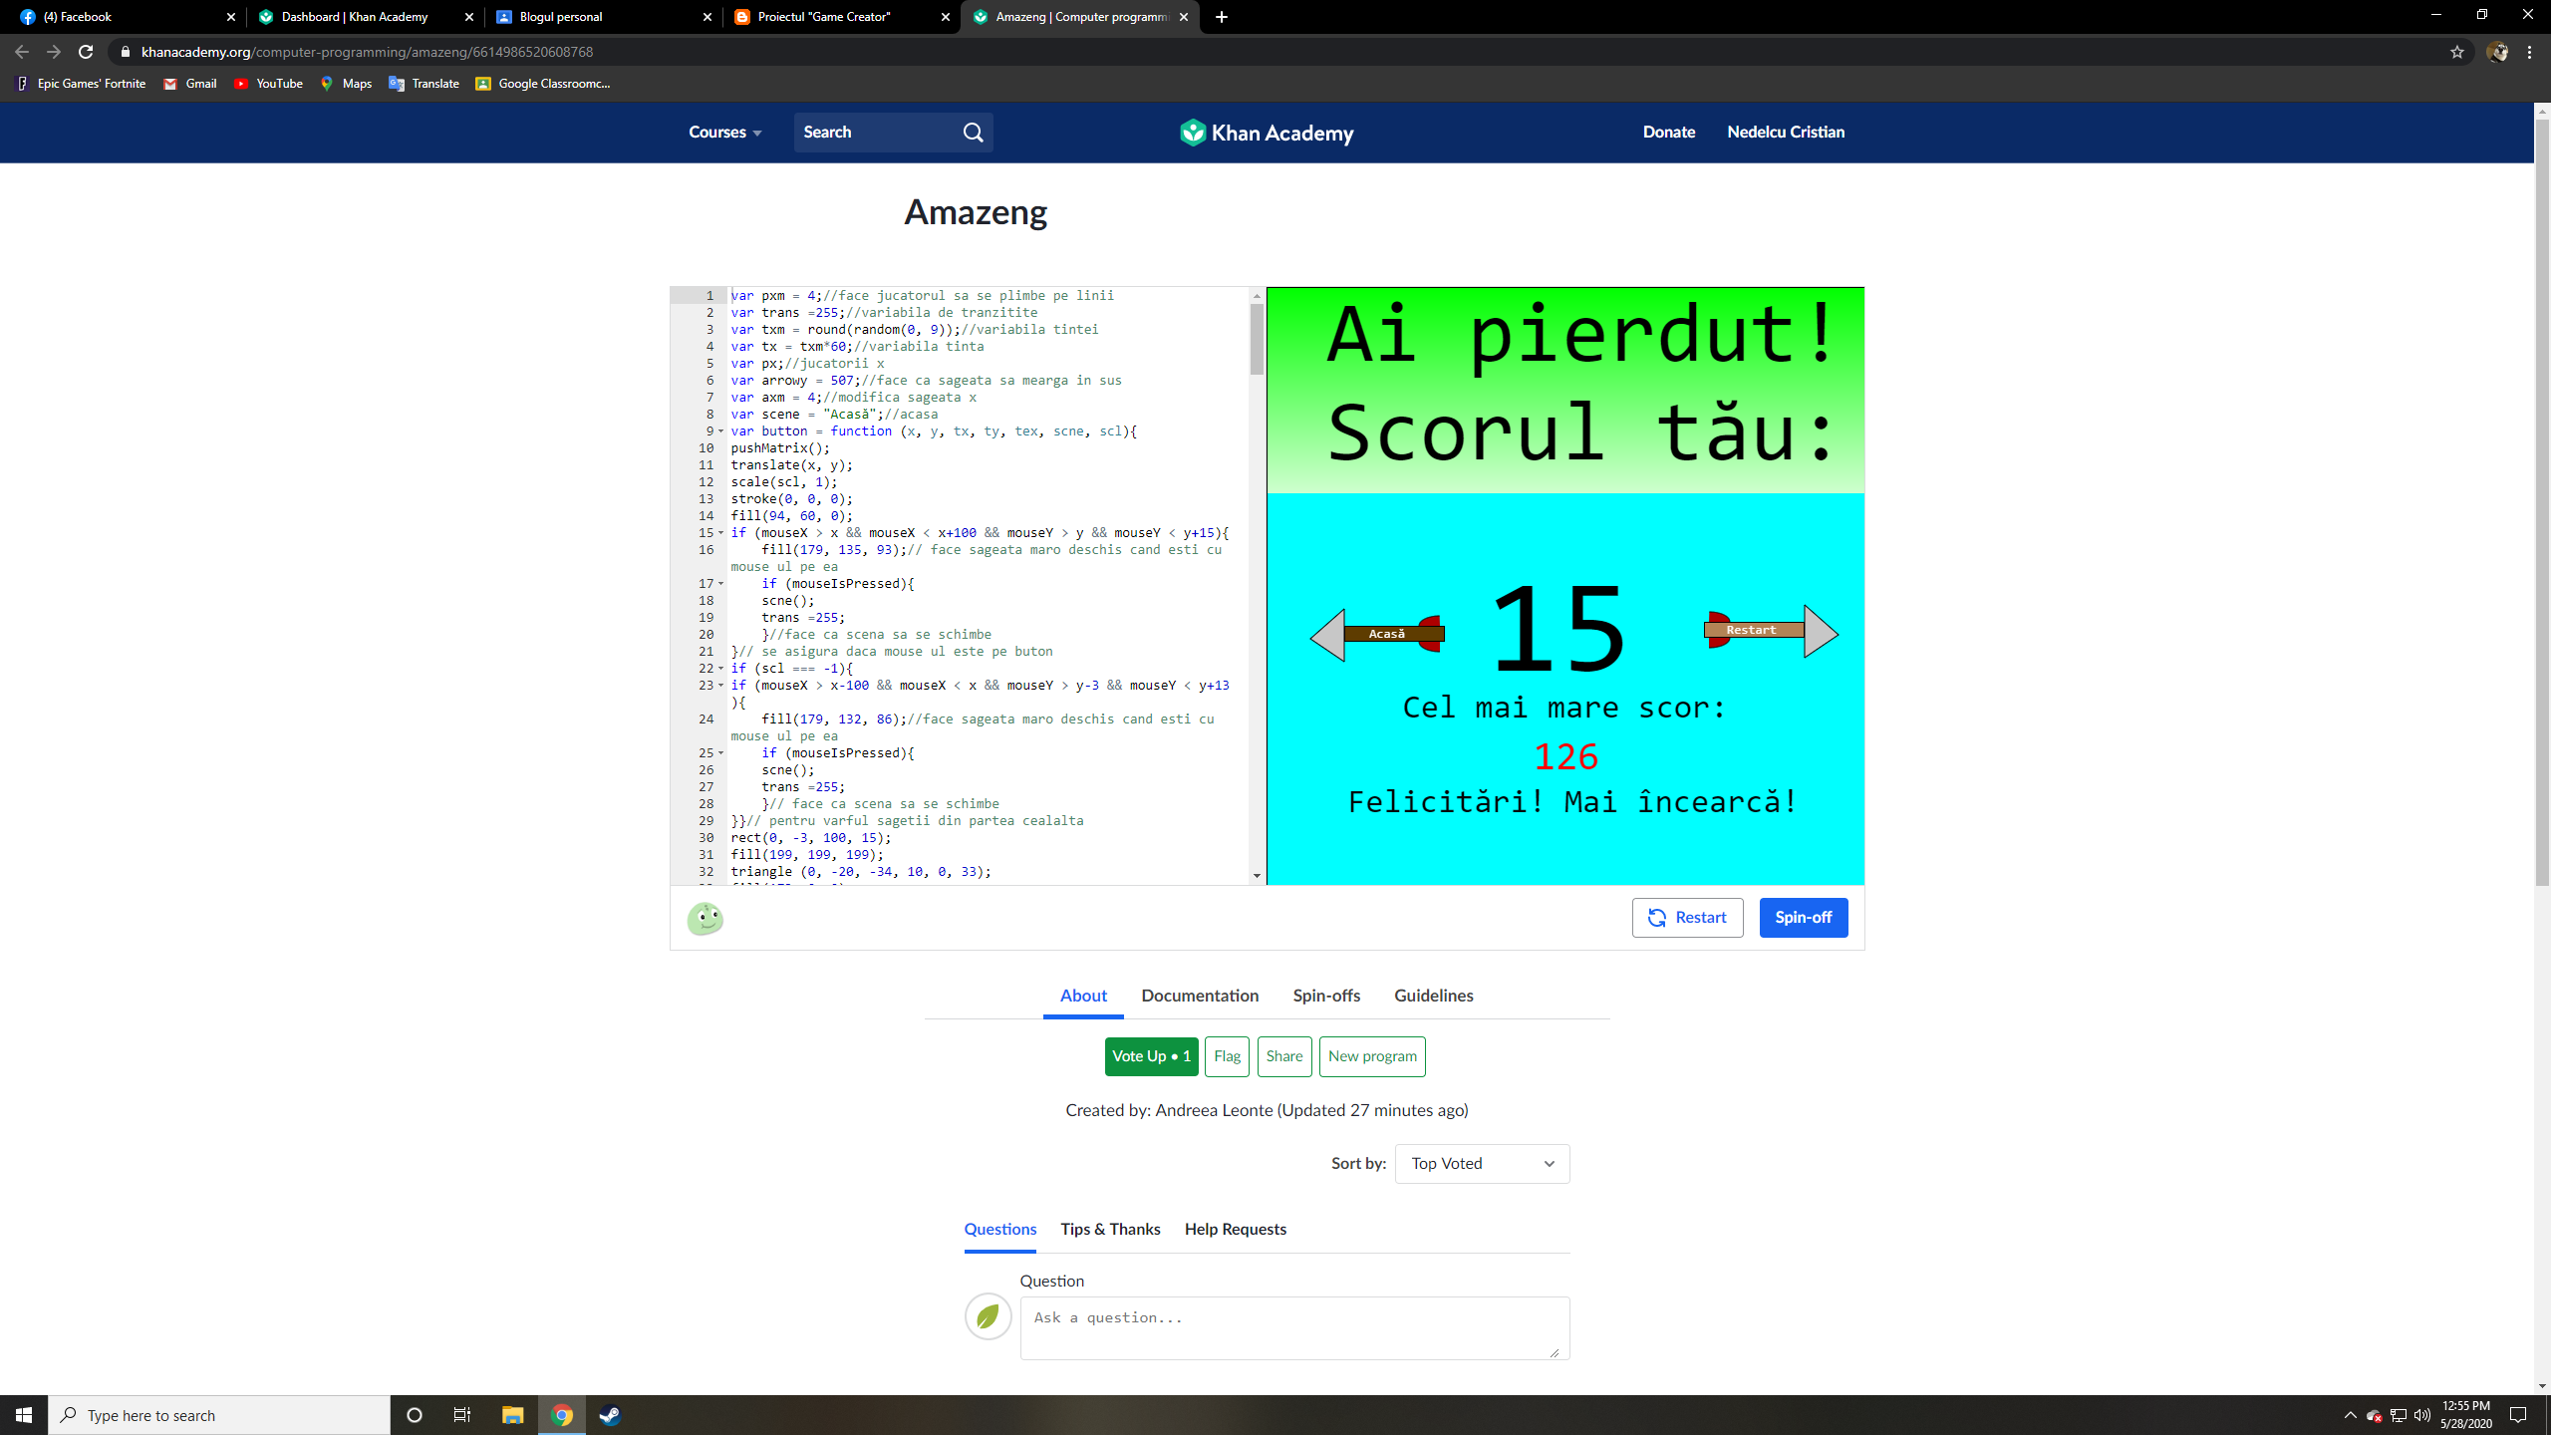
Task: Open the Guidelines tab
Action: tap(1433, 996)
